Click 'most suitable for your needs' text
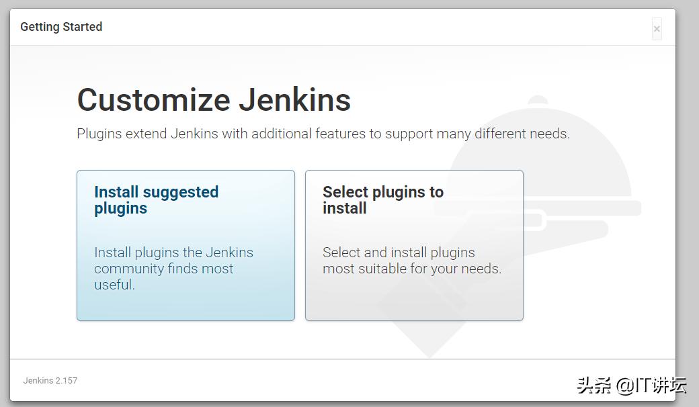 (x=411, y=269)
